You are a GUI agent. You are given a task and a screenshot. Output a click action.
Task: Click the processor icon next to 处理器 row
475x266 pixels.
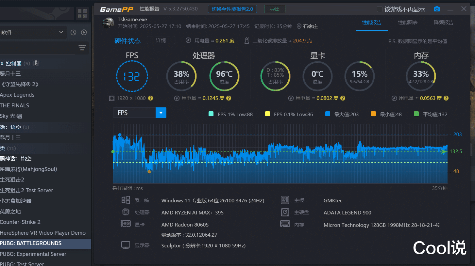point(126,212)
